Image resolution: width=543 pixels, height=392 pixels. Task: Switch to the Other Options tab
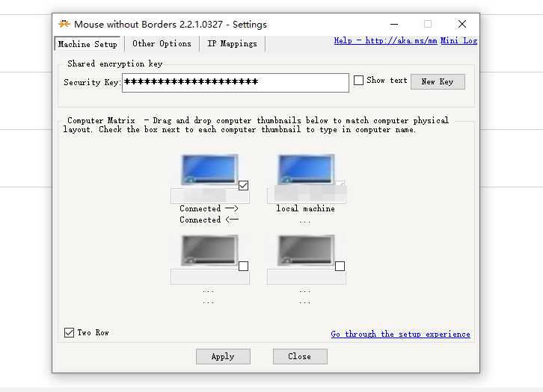click(x=162, y=43)
